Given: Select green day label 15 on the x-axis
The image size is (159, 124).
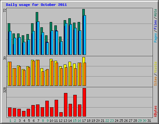Looking at the screenshot, I should 75,121.
